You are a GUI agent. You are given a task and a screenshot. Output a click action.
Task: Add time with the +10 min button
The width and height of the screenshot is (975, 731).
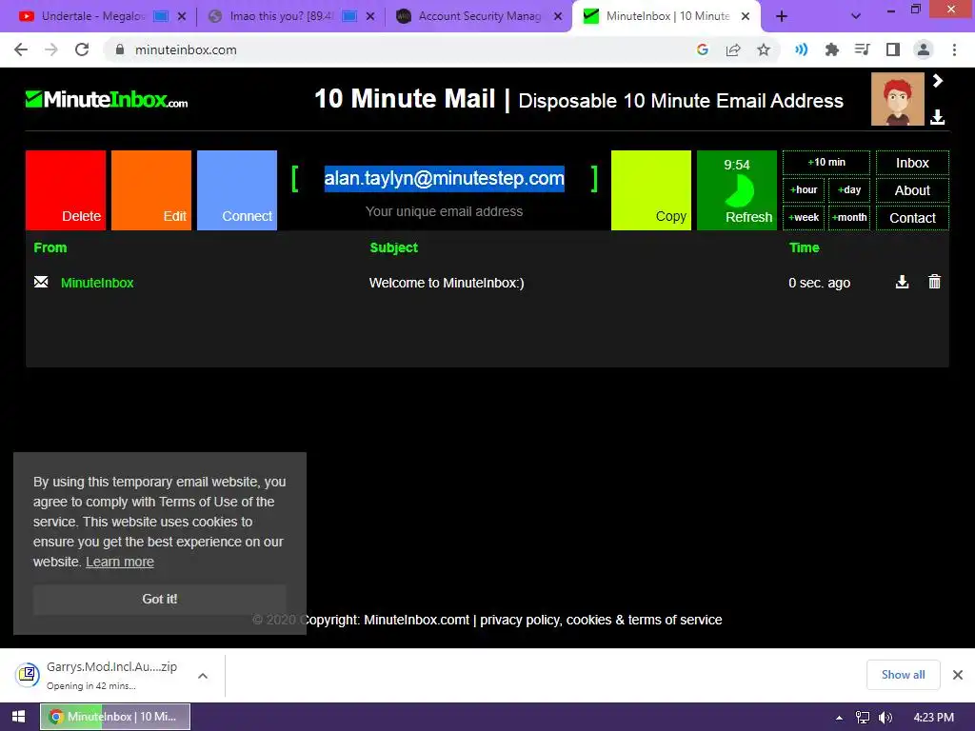pos(826,162)
